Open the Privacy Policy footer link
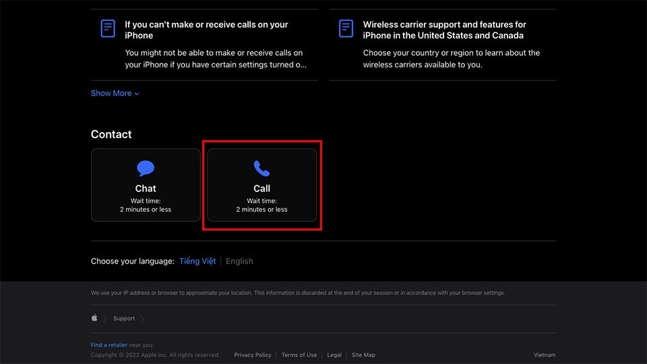 pyautogui.click(x=253, y=355)
